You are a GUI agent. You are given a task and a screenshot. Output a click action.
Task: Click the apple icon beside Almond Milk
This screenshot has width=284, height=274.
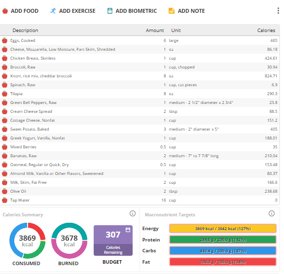(x=5, y=173)
